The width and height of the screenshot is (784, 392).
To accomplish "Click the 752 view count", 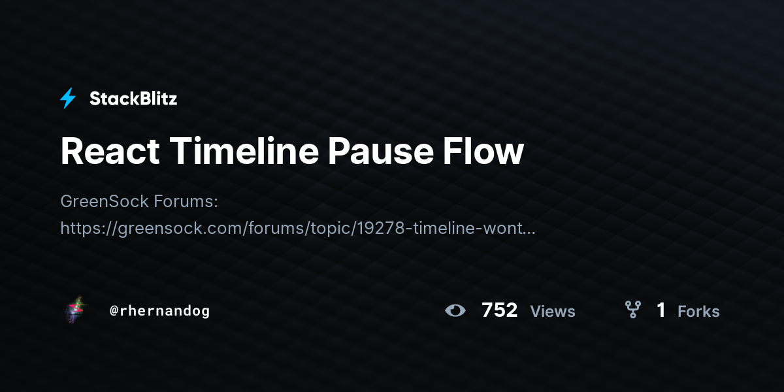I will [x=500, y=310].
